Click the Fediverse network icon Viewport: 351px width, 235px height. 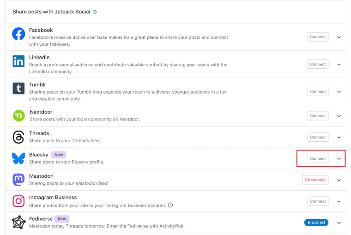(18, 223)
